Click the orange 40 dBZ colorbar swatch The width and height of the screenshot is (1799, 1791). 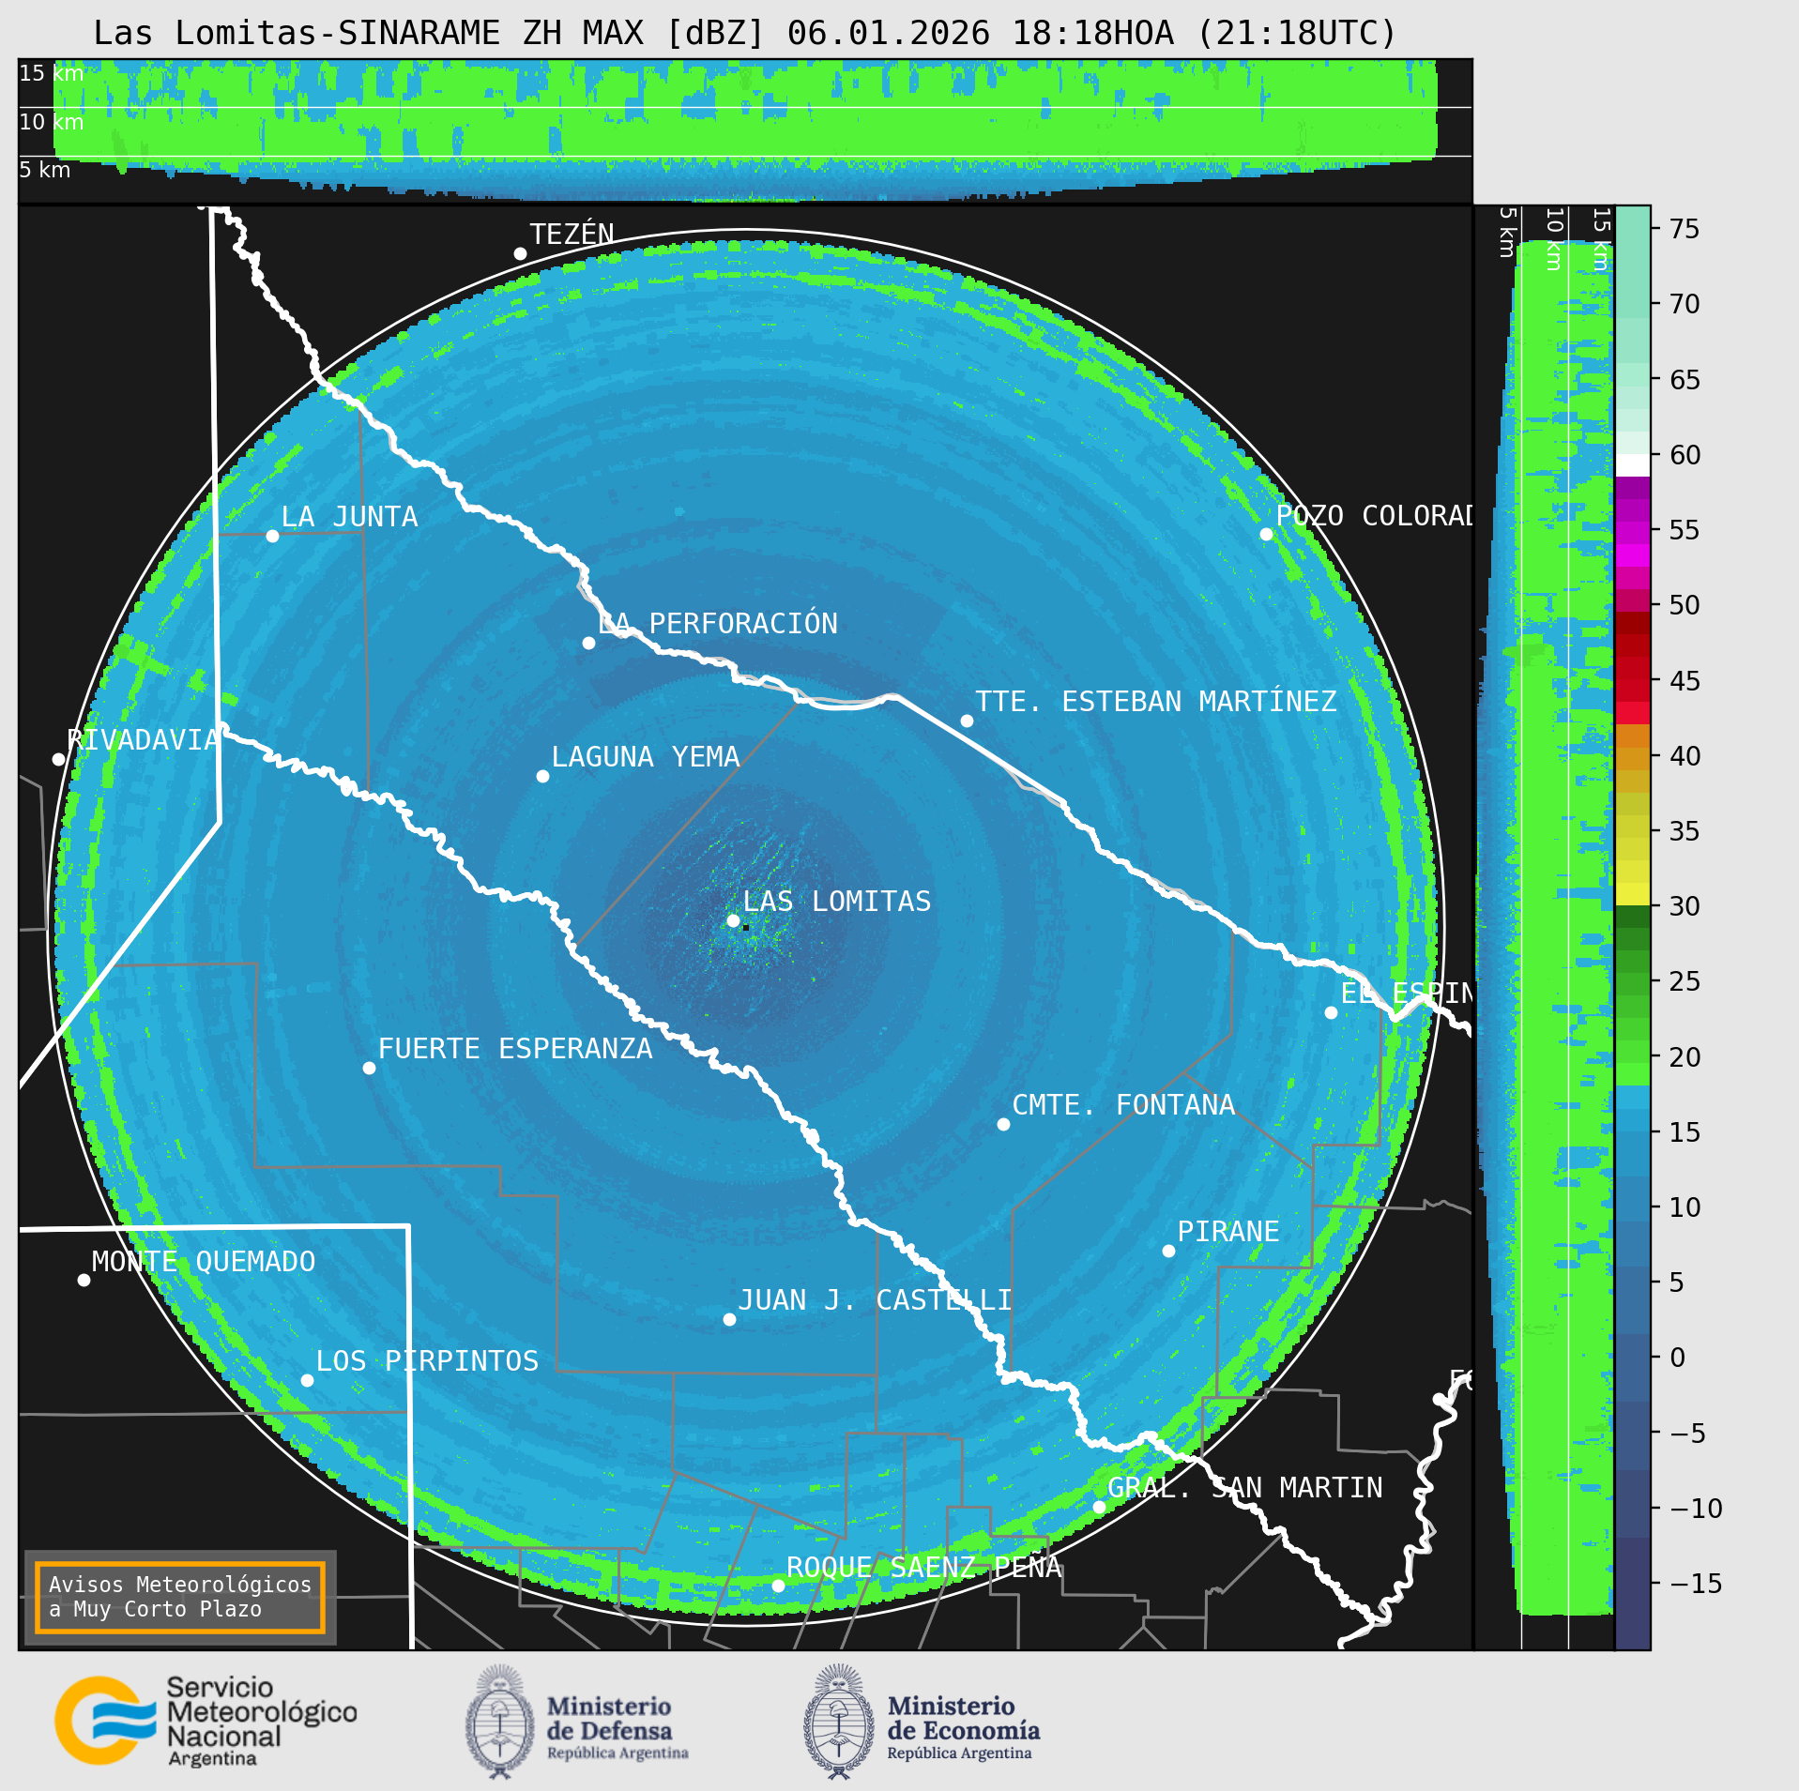coord(1633,758)
